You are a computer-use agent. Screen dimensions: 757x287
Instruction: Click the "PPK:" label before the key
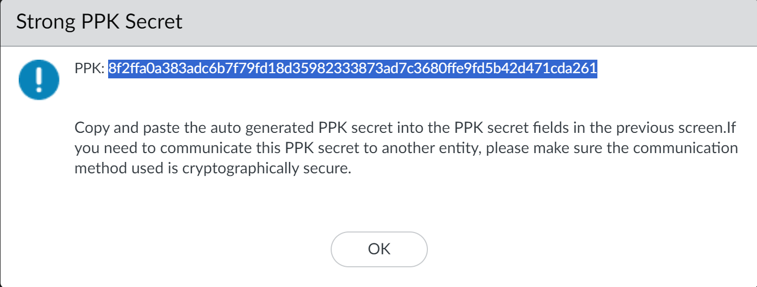90,69
